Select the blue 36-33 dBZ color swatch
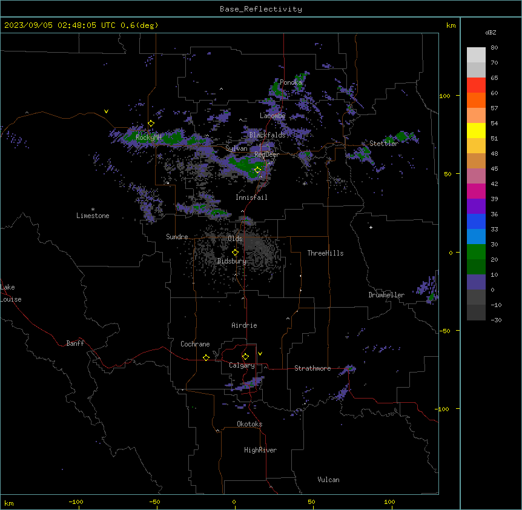The height and width of the screenshot is (510, 522). coord(476,221)
